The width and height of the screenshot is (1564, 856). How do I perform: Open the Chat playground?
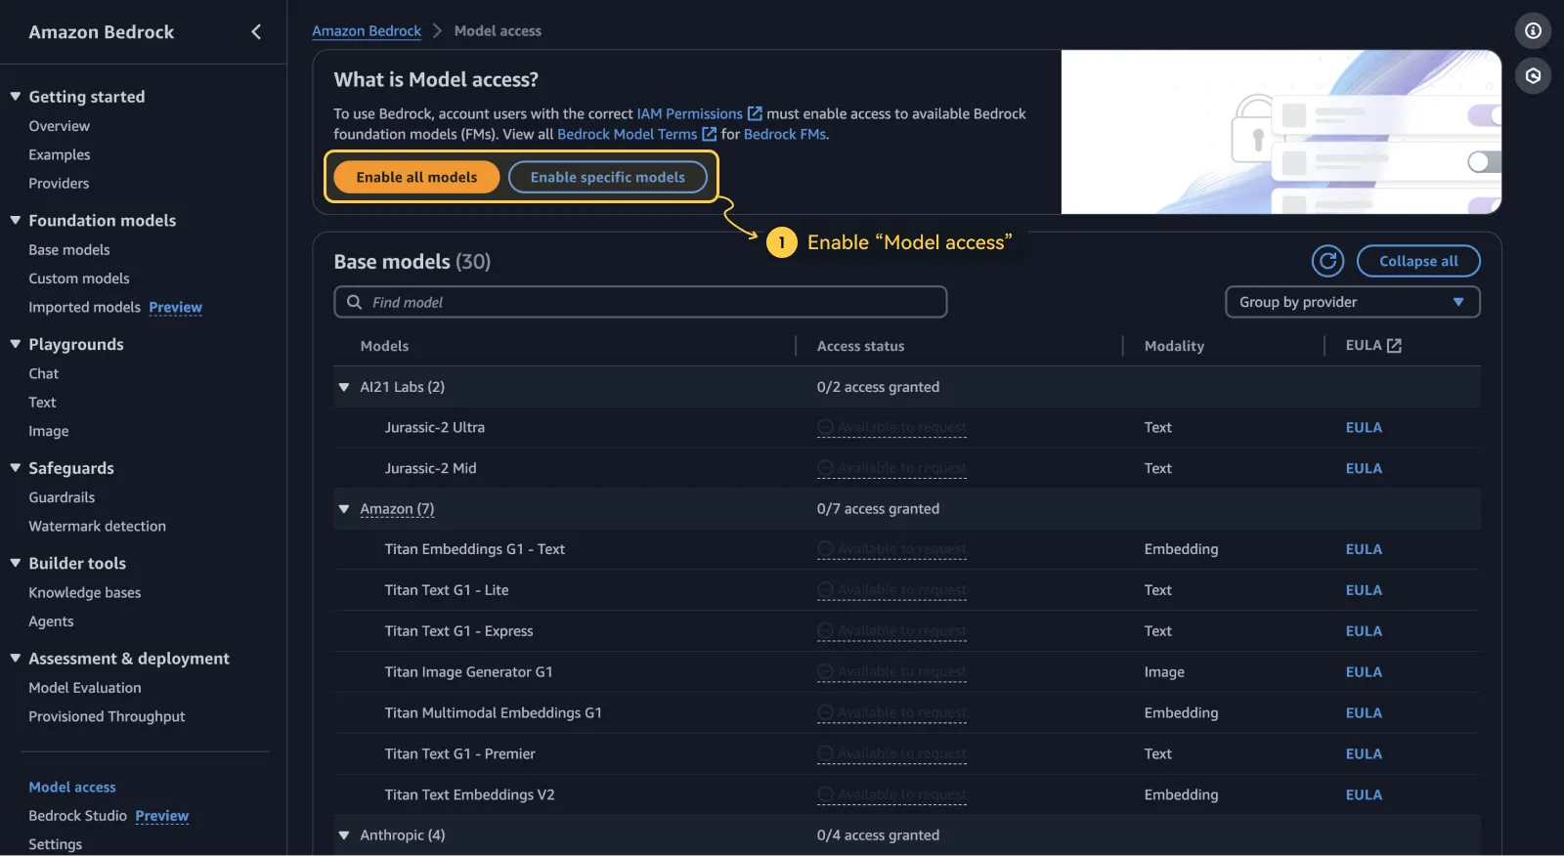click(x=44, y=373)
